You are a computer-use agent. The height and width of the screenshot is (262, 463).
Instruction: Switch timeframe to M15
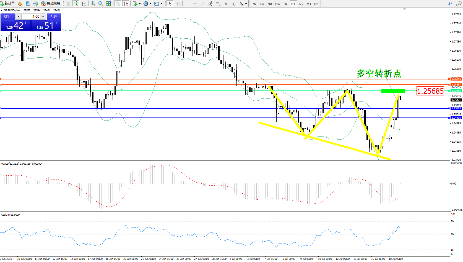(x=270, y=4)
